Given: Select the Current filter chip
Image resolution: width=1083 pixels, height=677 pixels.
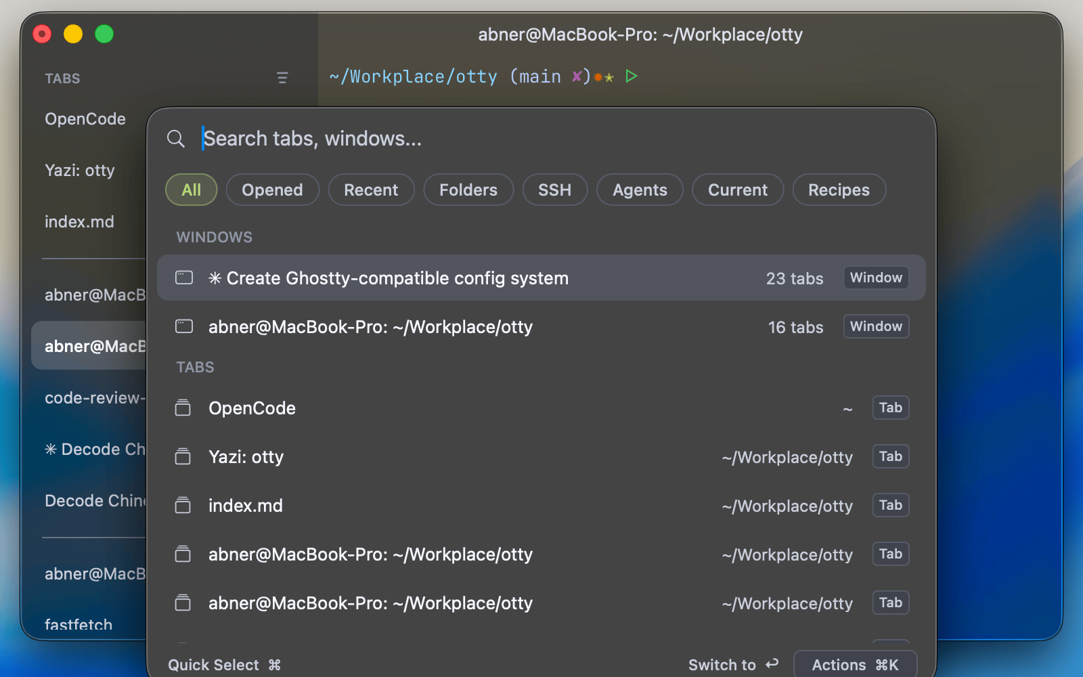Looking at the screenshot, I should (x=738, y=190).
